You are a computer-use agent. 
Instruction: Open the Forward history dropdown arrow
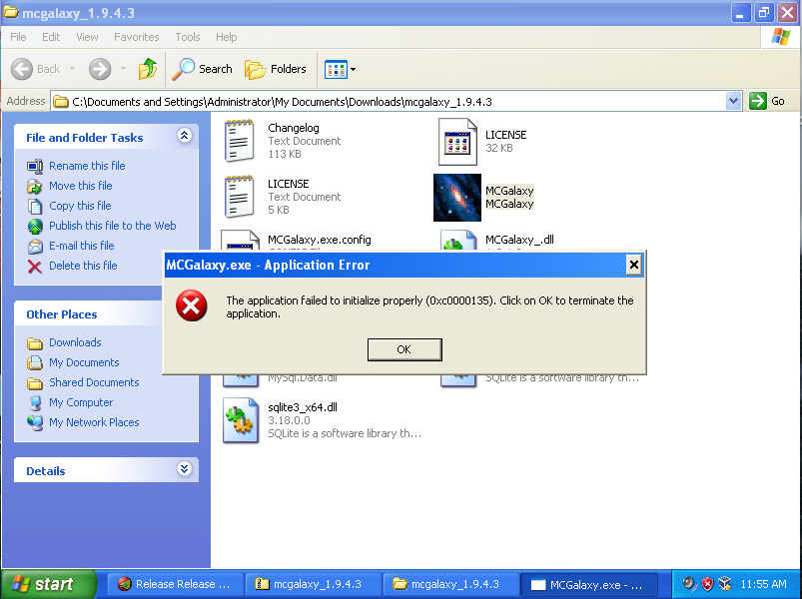(x=123, y=69)
